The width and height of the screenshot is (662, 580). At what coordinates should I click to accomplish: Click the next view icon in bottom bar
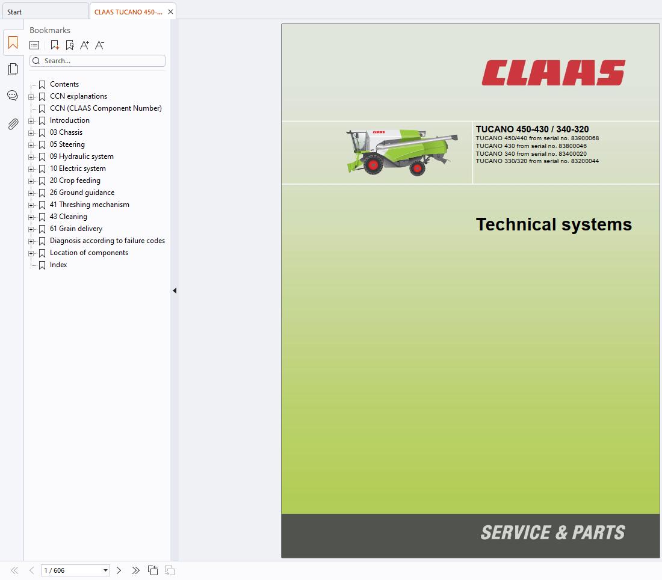(170, 570)
